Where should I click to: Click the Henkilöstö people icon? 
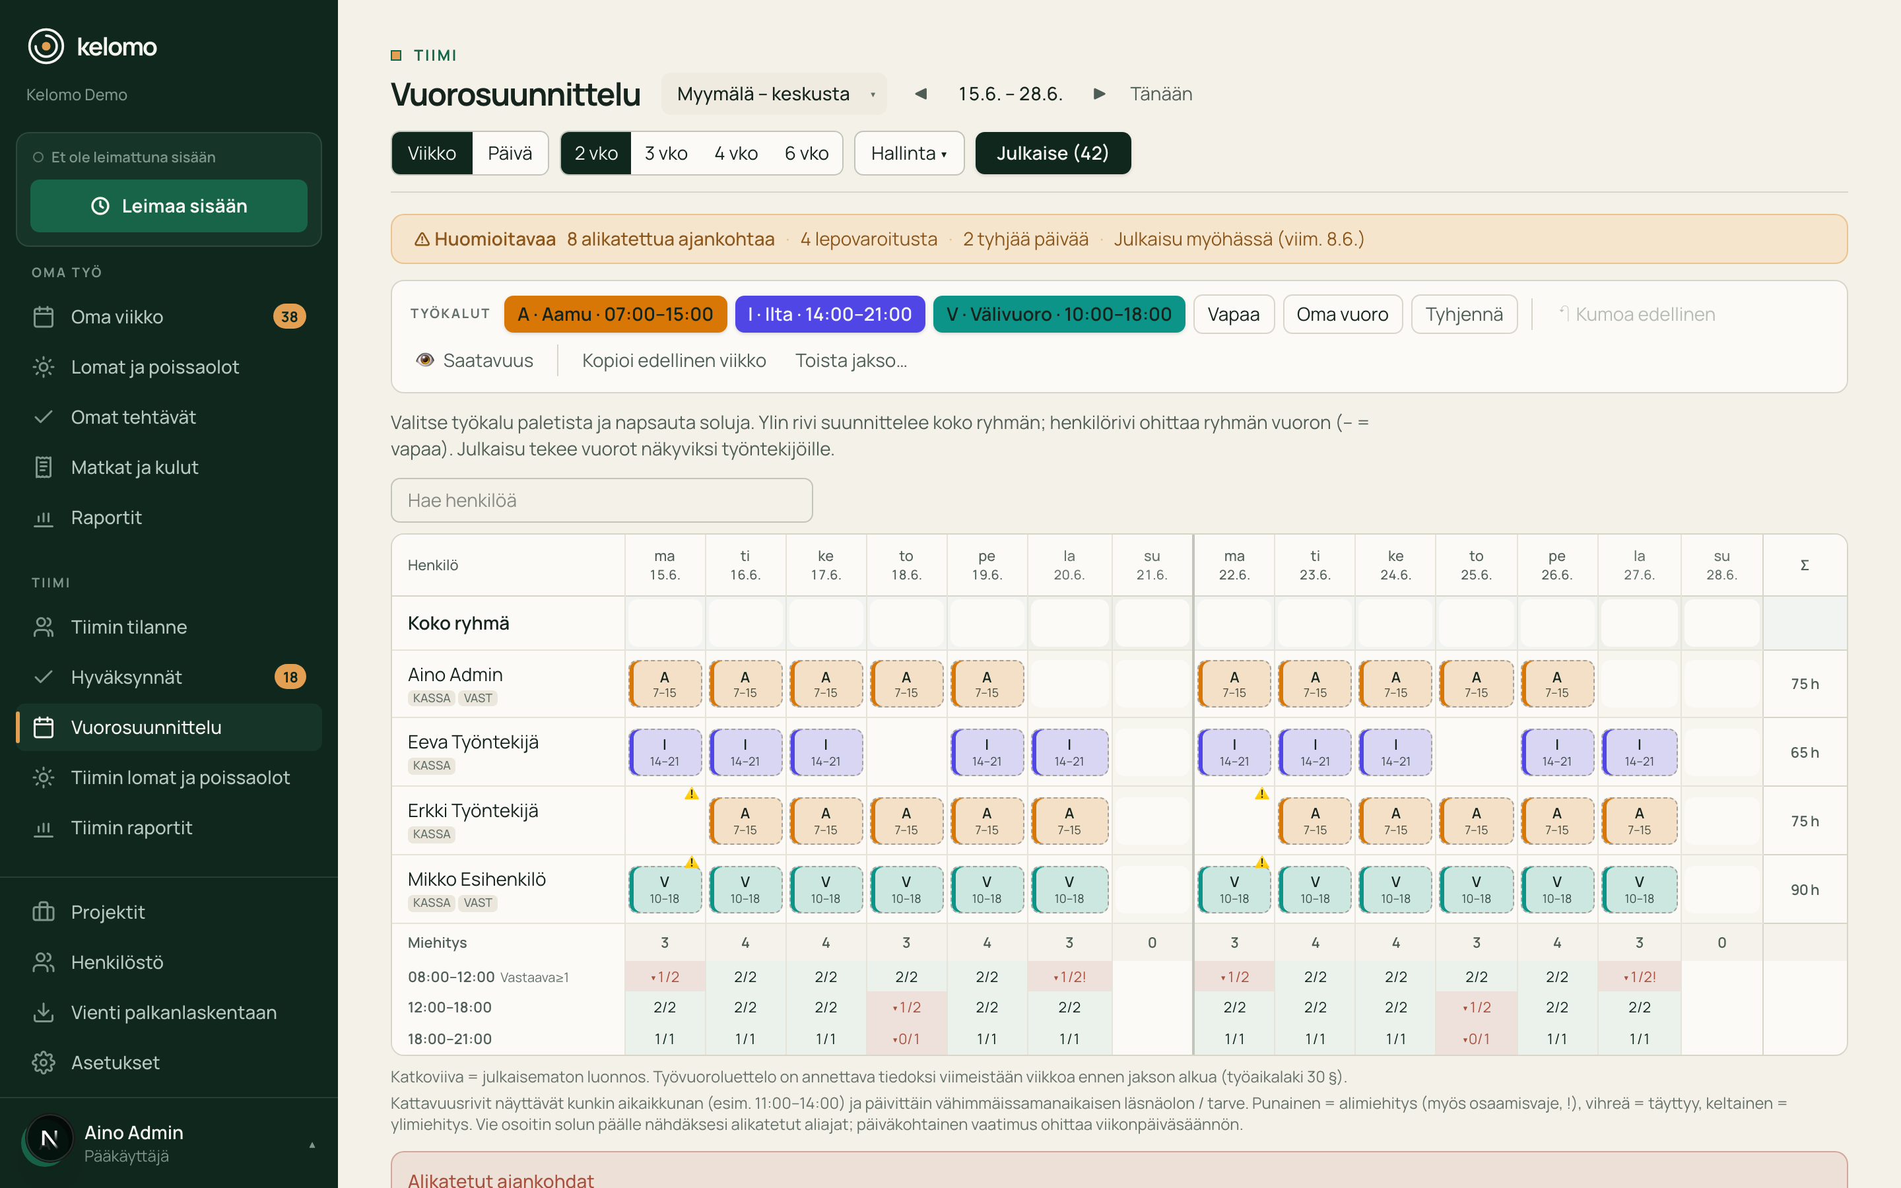point(43,962)
